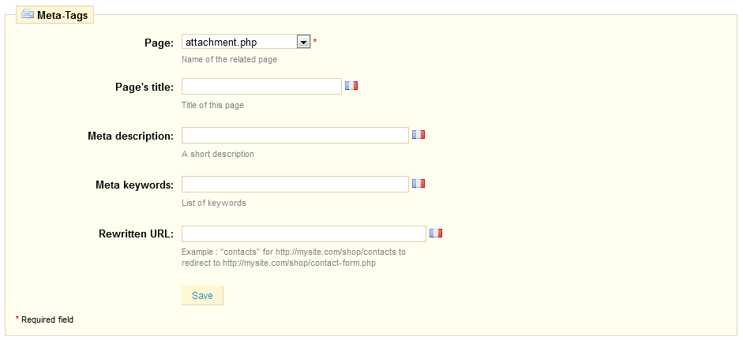This screenshot has width=743, height=340.
Task: Click the "Required field" footnote text
Action: [x=47, y=319]
